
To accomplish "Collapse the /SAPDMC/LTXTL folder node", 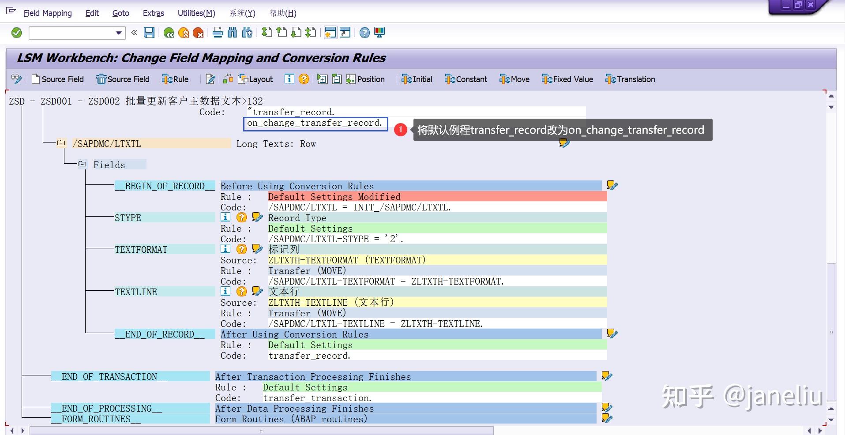I will (x=61, y=143).
